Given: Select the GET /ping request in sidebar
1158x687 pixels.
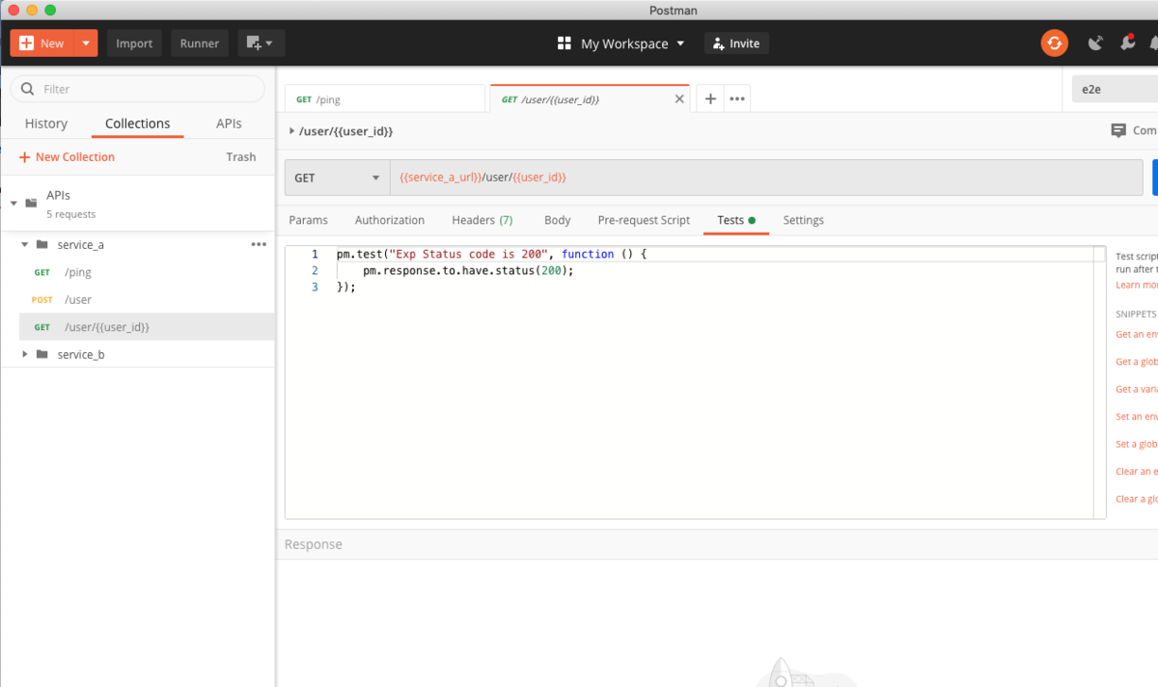Looking at the screenshot, I should click(147, 272).
